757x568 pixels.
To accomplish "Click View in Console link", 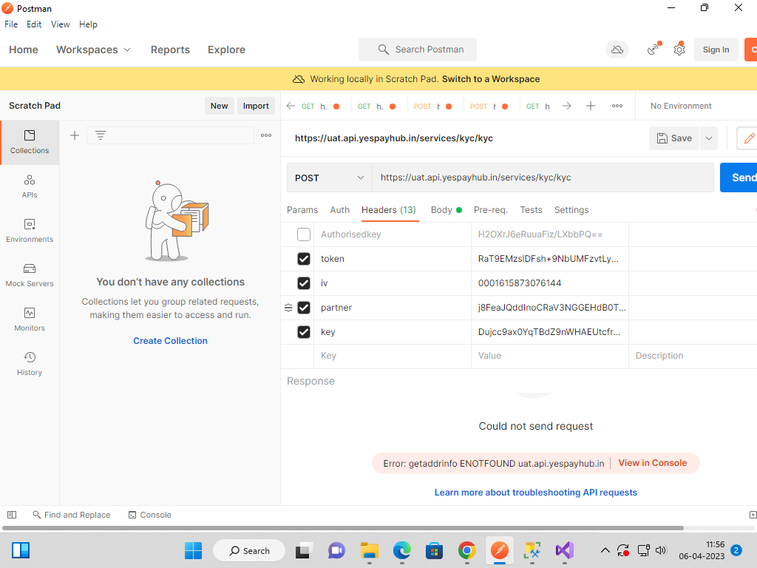I will point(653,463).
